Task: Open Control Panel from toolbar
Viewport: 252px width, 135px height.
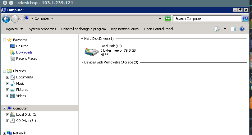Action: pyautogui.click(x=158, y=29)
